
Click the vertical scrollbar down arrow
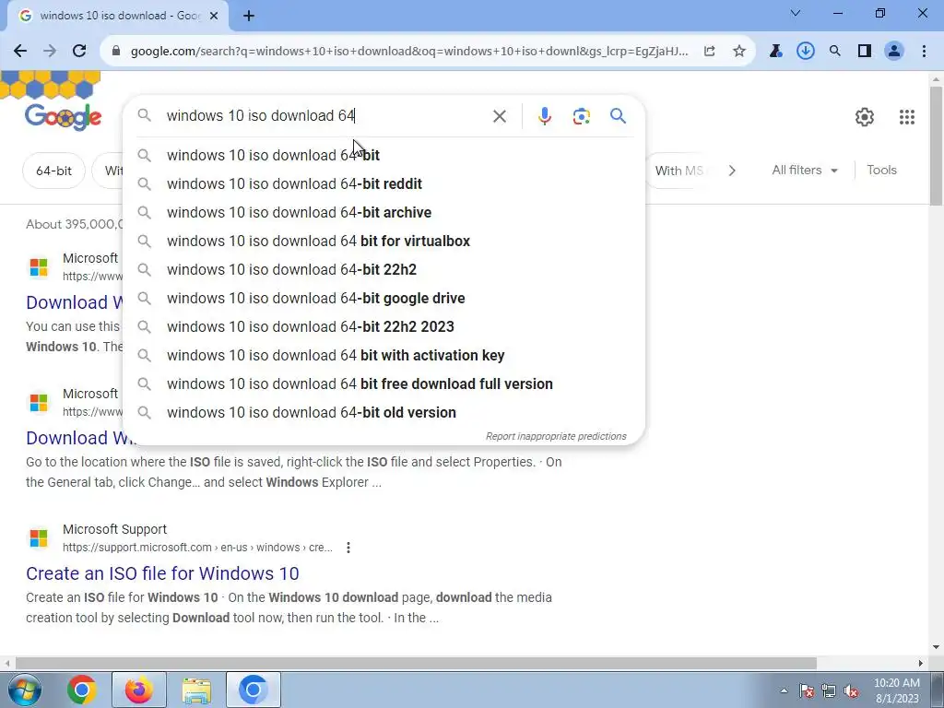[936, 648]
